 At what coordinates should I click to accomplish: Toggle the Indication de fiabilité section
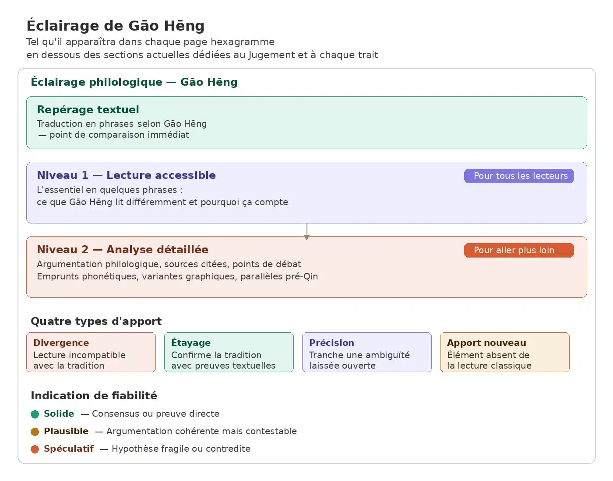pyautogui.click(x=94, y=396)
